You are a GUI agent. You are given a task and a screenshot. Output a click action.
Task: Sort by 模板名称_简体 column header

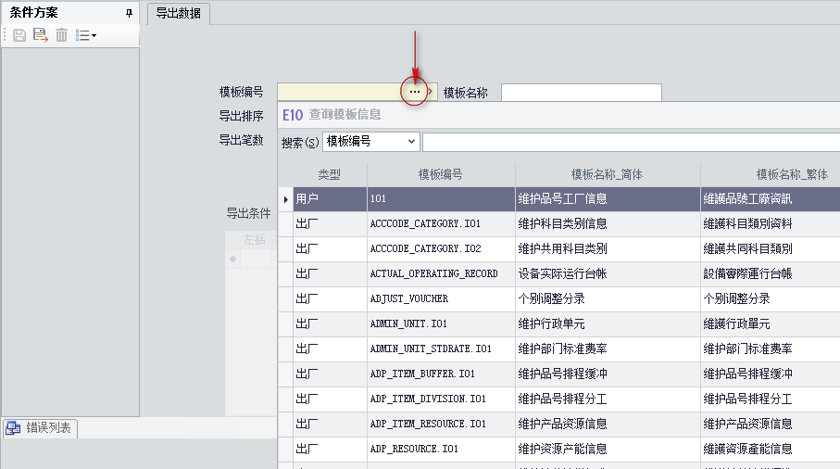(608, 175)
